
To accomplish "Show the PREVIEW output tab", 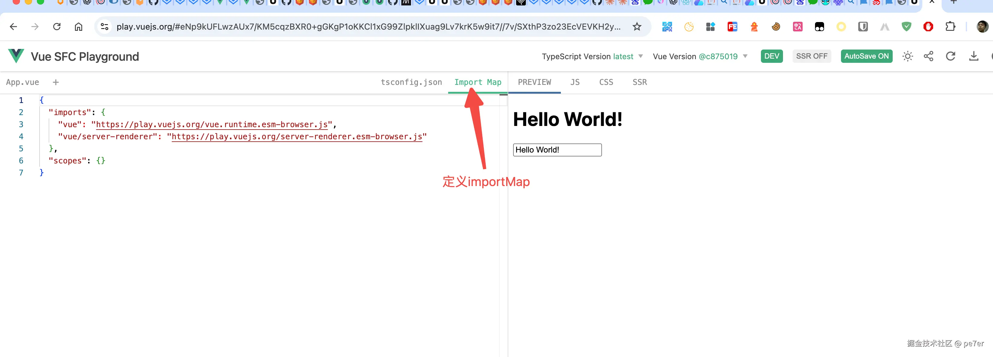I will click(534, 82).
